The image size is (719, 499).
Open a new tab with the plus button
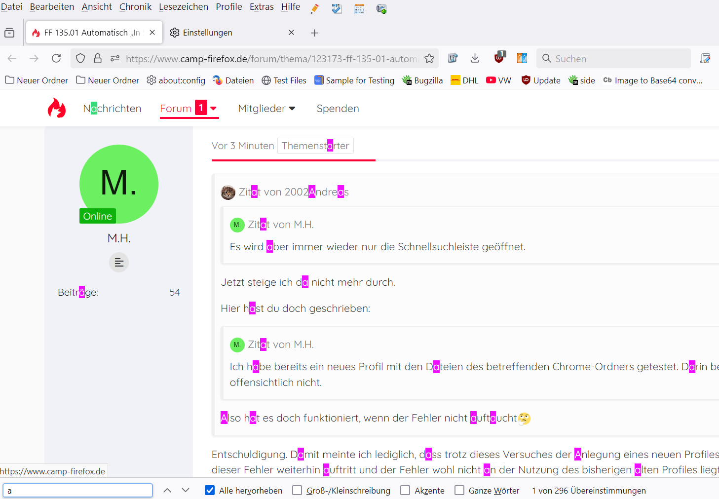coord(315,33)
